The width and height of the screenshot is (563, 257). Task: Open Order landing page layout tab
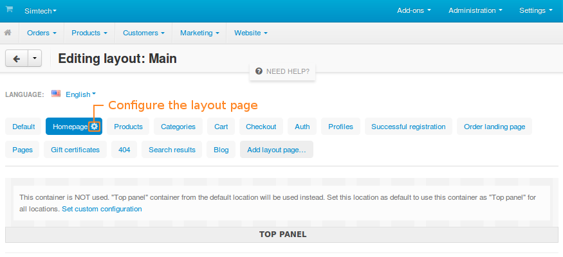tap(494, 127)
